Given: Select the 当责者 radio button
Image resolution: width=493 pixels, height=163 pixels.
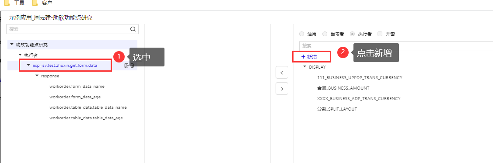Looking at the screenshot, I should (325, 34).
